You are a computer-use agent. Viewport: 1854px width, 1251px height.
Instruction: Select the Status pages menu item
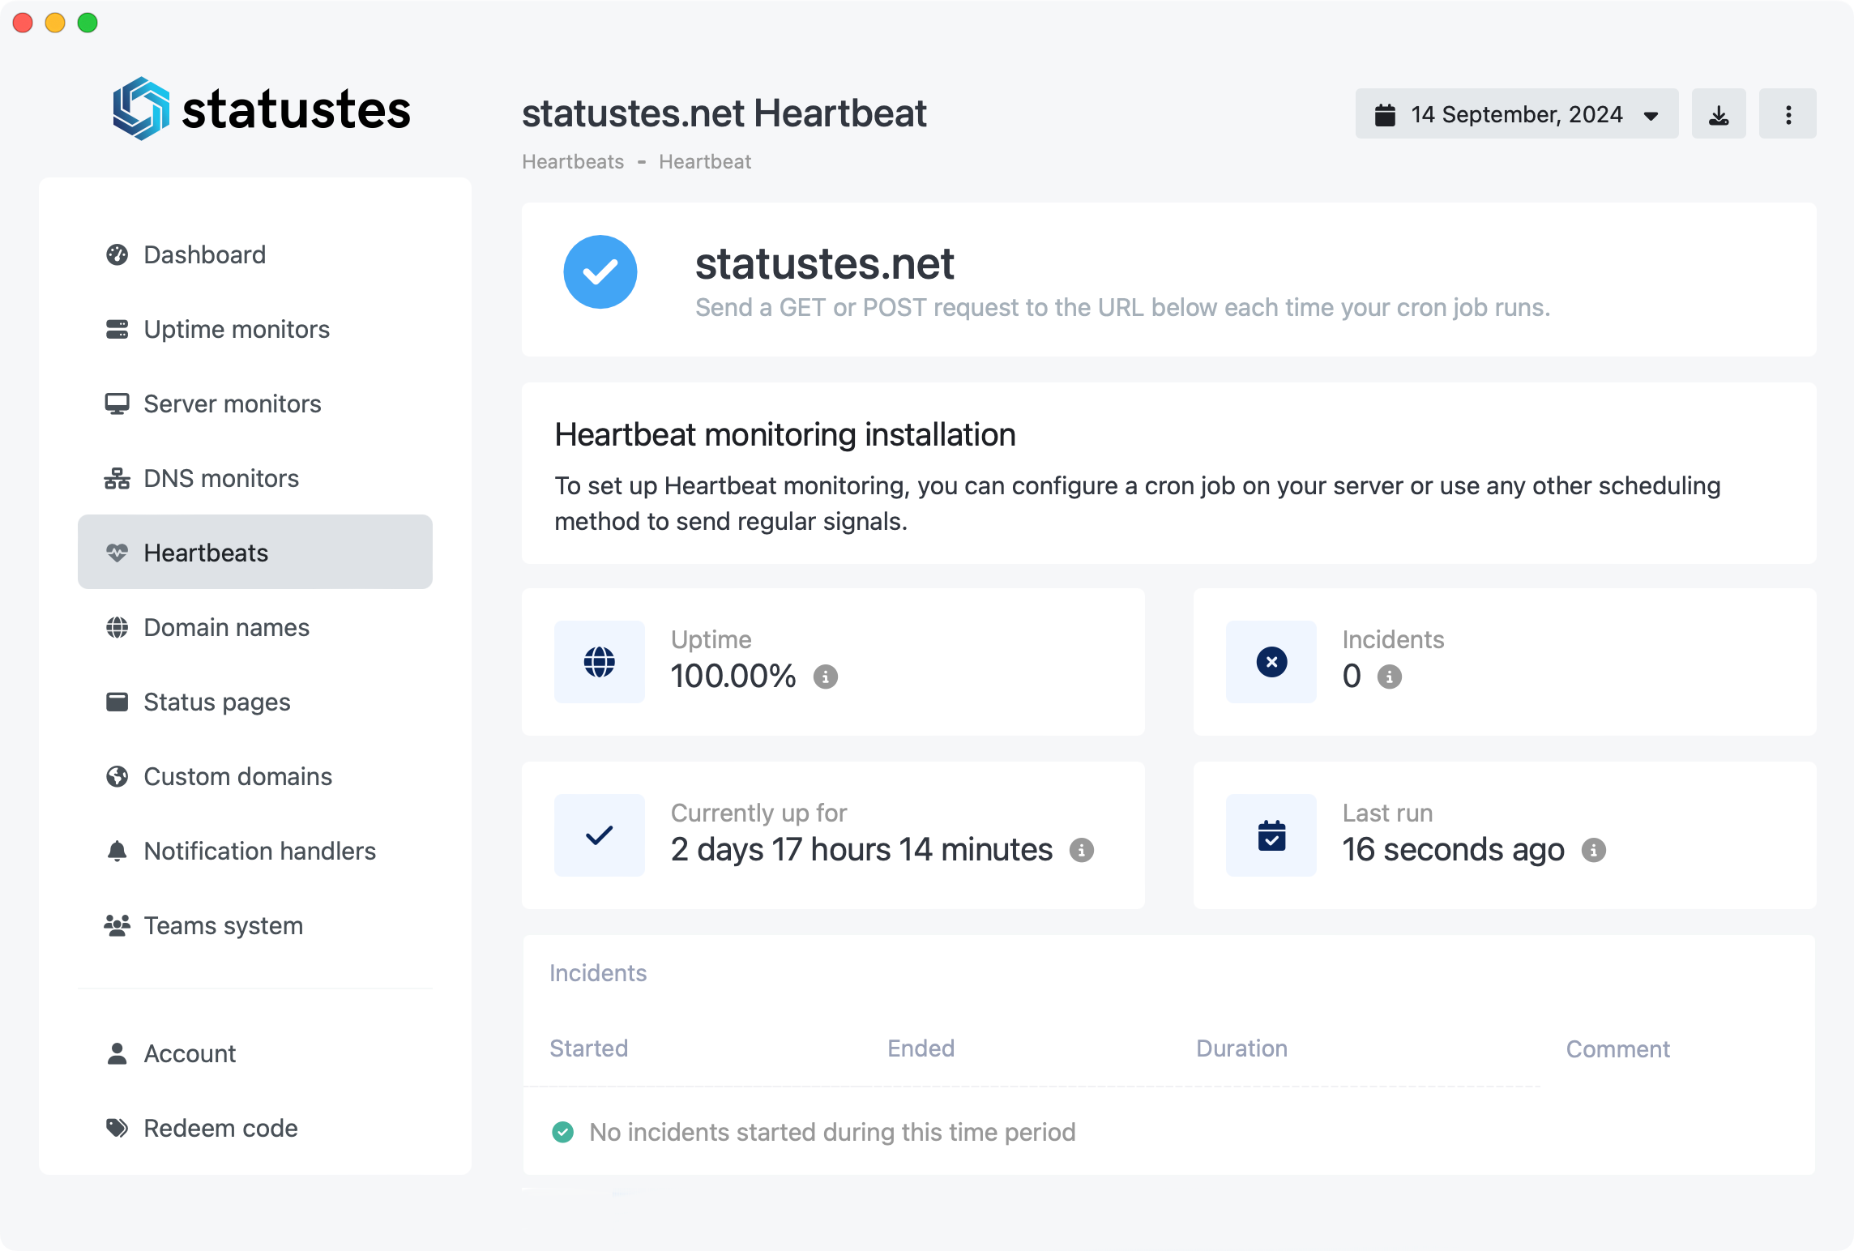coord(215,701)
